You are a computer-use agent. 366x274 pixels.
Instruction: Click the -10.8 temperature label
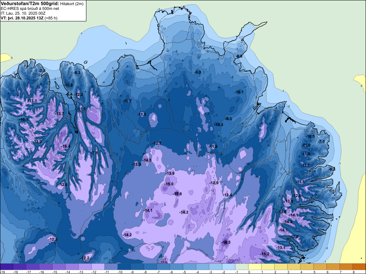pos(68,85)
